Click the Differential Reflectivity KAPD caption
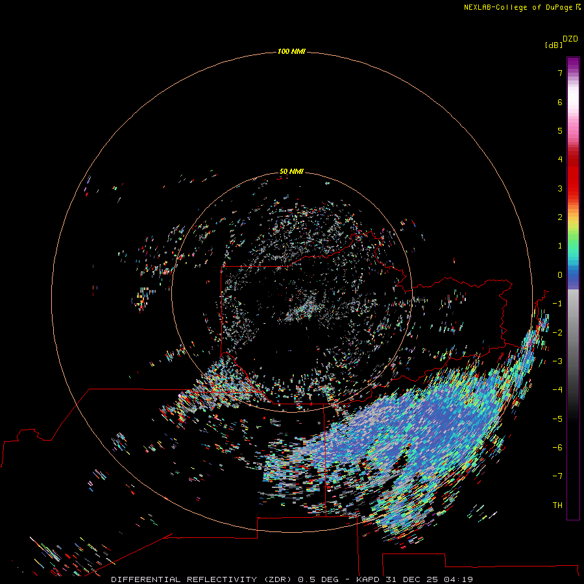This screenshot has width=584, height=584. click(x=292, y=579)
